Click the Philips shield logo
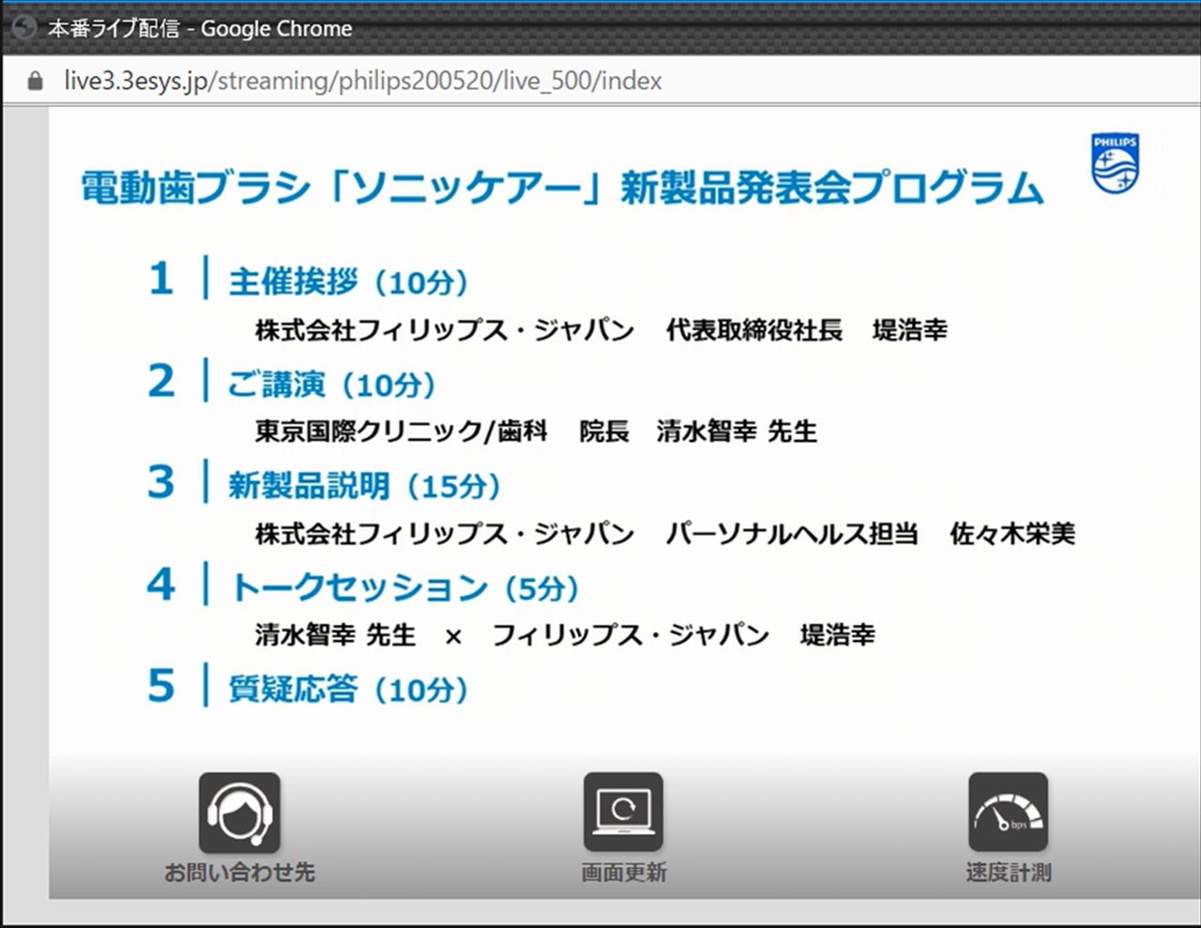 coord(1115,163)
